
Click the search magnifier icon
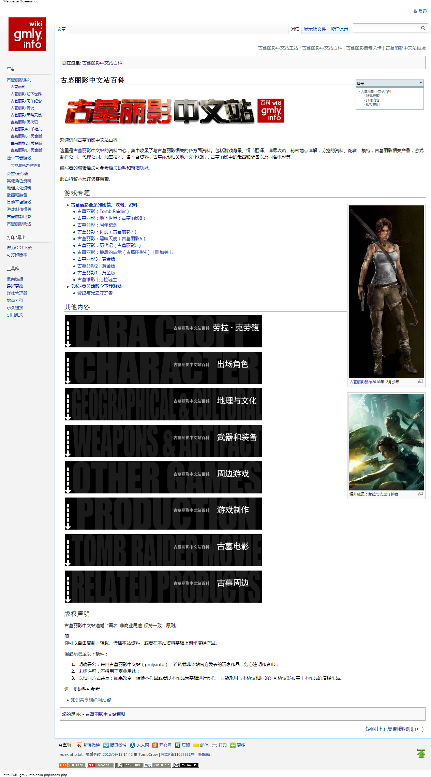(423, 28)
